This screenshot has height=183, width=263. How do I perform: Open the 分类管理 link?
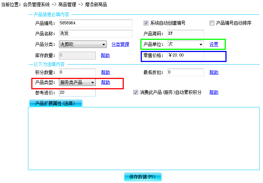coord(120,45)
